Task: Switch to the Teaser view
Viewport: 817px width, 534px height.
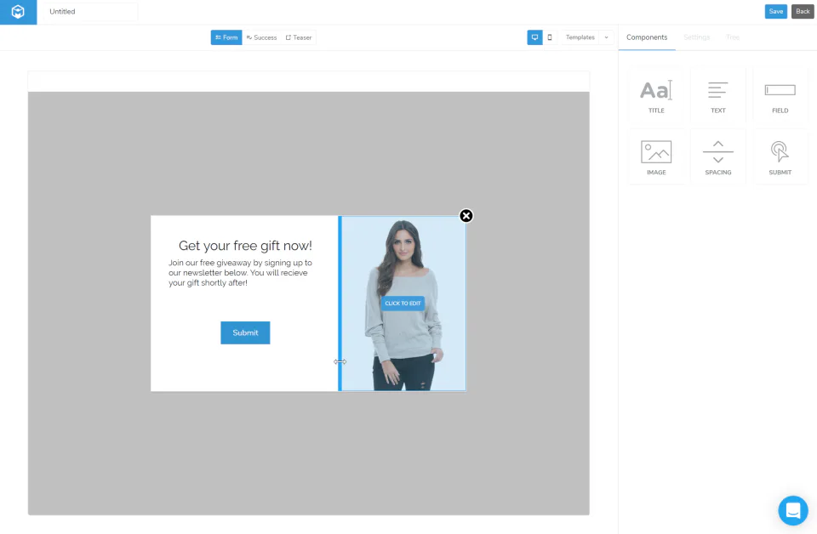Action: click(299, 37)
